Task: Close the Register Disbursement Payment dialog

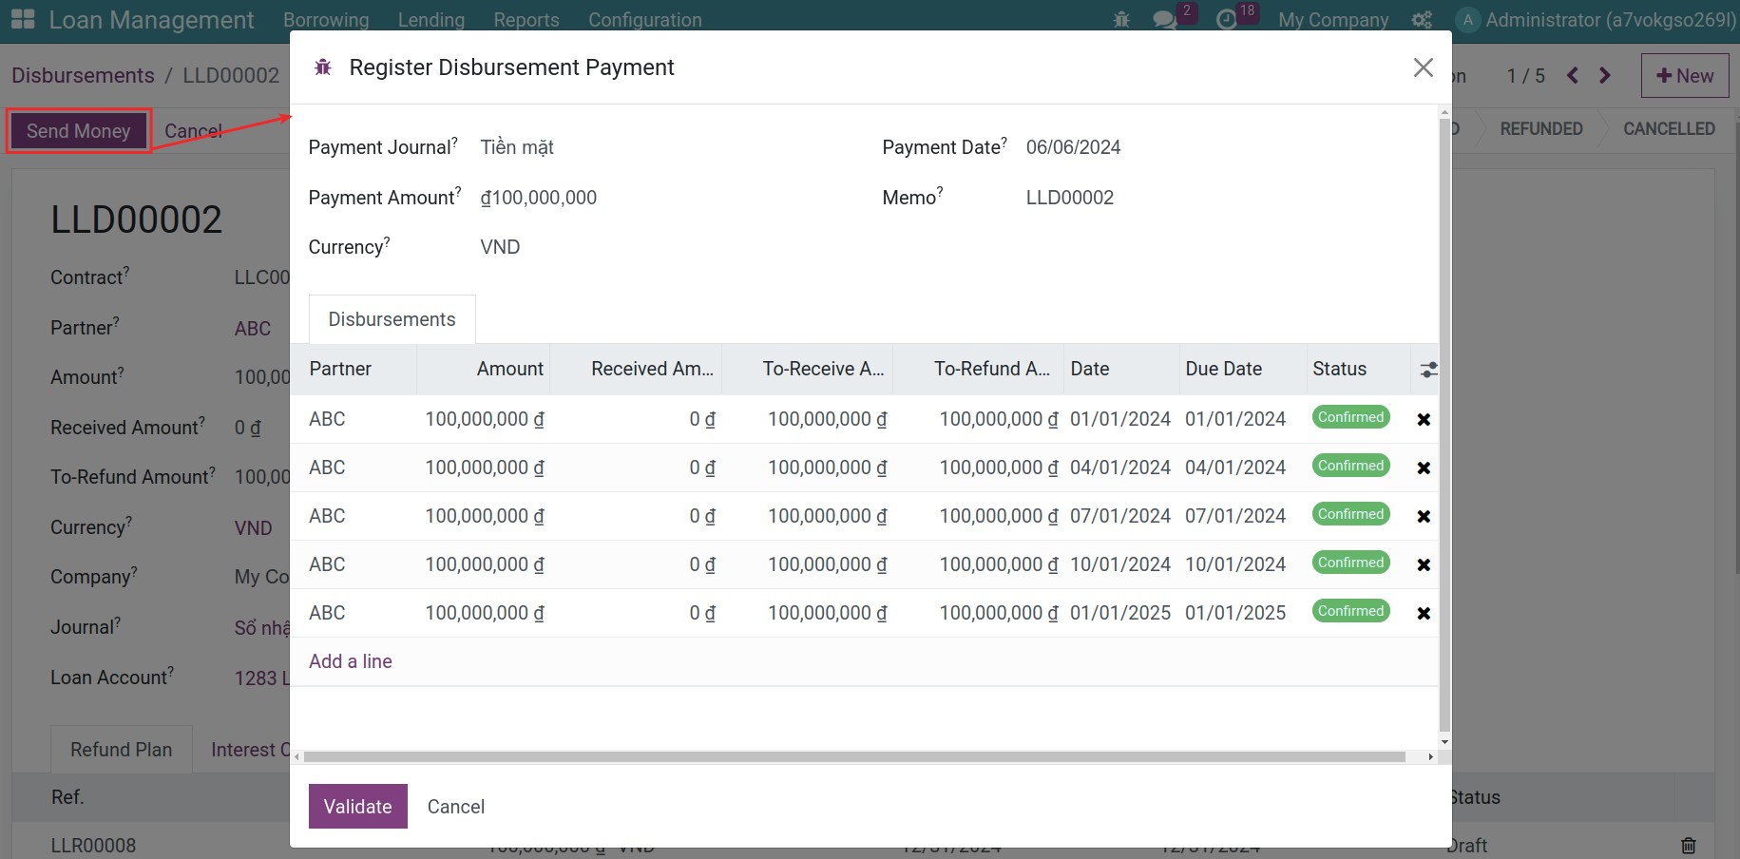Action: tap(1423, 67)
